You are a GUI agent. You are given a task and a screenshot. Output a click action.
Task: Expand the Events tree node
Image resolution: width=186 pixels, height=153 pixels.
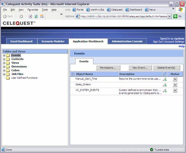point(4,56)
